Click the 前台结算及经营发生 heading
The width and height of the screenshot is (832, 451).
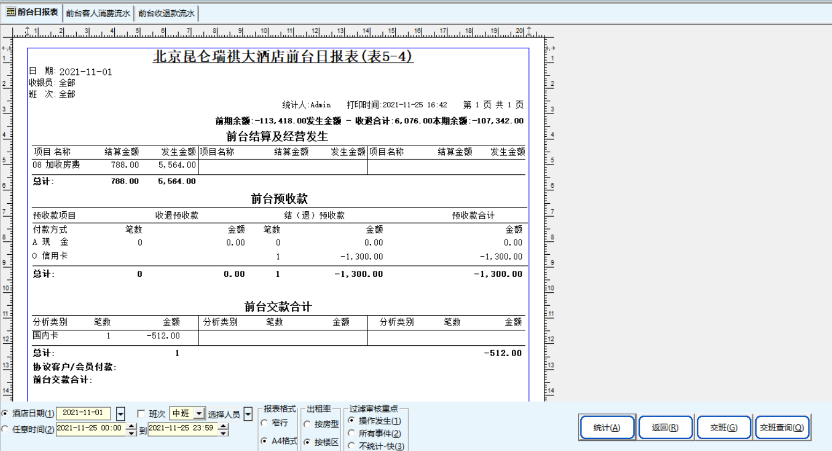pos(277,137)
